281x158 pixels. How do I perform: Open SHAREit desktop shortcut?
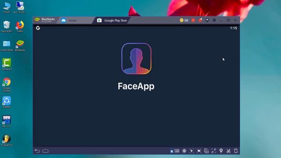point(7,102)
